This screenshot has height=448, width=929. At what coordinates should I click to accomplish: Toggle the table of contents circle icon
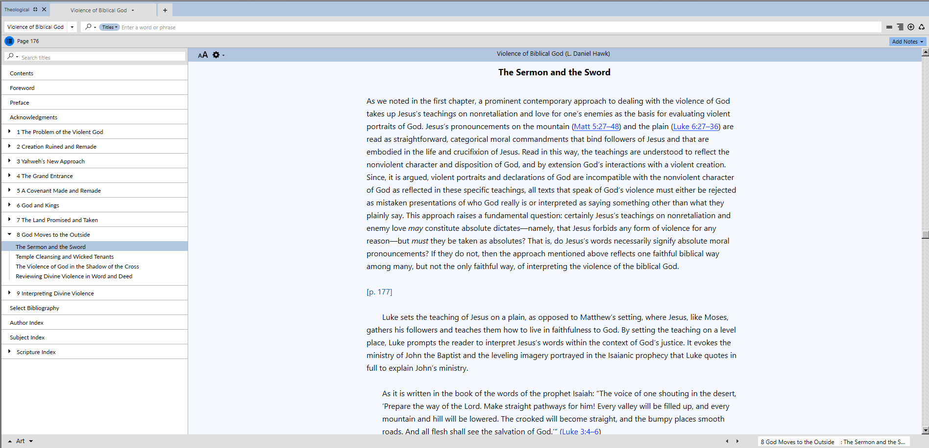(9, 41)
